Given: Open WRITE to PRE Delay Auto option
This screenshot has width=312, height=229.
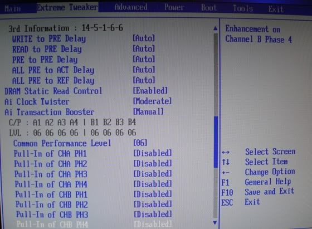Looking at the screenshot, I should click(144, 38).
